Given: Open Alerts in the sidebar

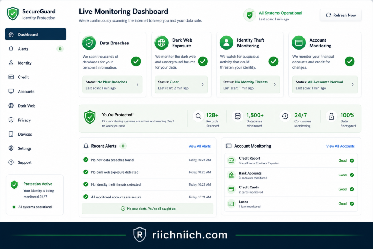Looking at the screenshot, I should click(35, 49).
